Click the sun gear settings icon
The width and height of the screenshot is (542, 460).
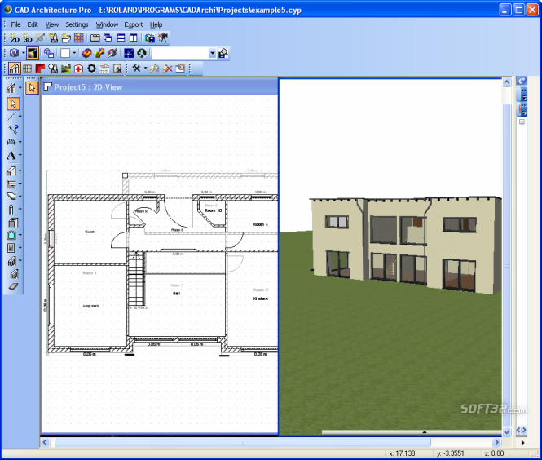pyautogui.click(x=91, y=69)
